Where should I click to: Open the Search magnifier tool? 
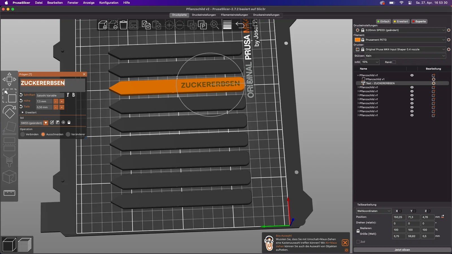215,25
